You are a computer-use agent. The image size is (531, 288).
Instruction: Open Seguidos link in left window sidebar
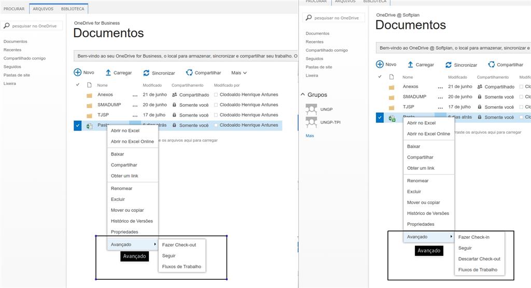(12, 67)
